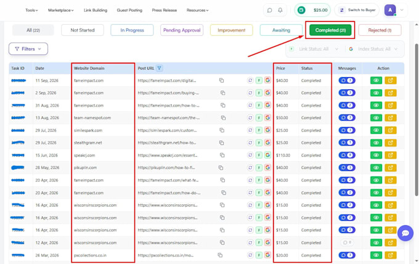This screenshot has width=419, height=264.
Task: Check Google index for team-namespot.com row
Action: click(x=267, y=118)
